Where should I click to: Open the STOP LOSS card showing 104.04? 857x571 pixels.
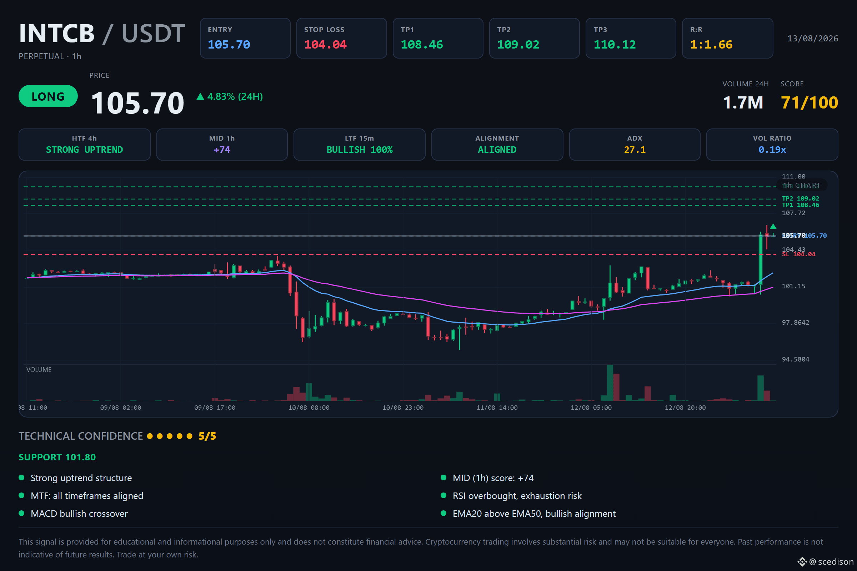click(341, 38)
